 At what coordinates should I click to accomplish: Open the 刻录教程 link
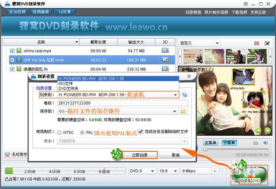pyautogui.click(x=193, y=12)
